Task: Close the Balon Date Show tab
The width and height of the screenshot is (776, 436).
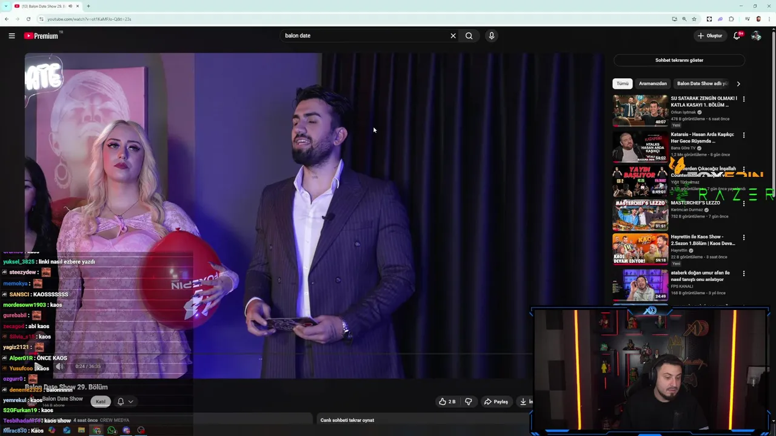Action: point(78,6)
